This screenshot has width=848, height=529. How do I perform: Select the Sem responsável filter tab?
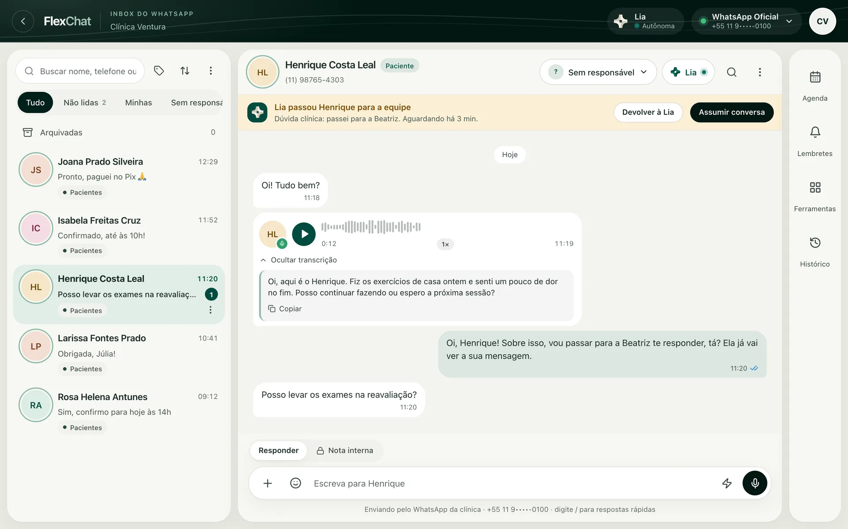[197, 102]
